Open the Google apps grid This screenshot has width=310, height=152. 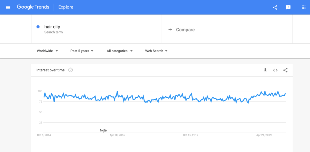(x=303, y=7)
